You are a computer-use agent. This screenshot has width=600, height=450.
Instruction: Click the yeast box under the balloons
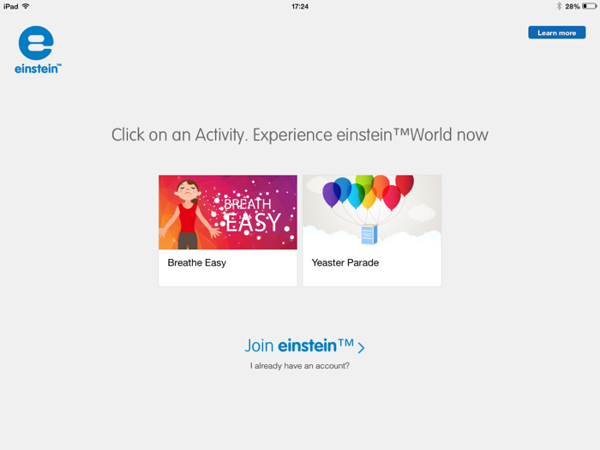pyautogui.click(x=369, y=234)
